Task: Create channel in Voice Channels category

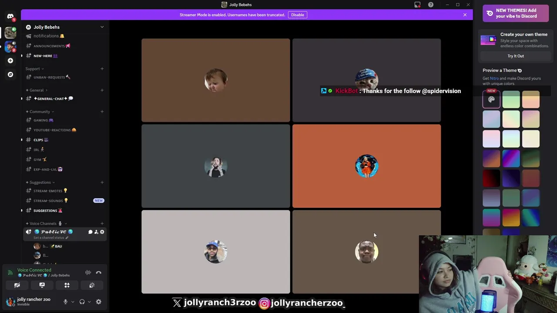Action: tap(102, 223)
